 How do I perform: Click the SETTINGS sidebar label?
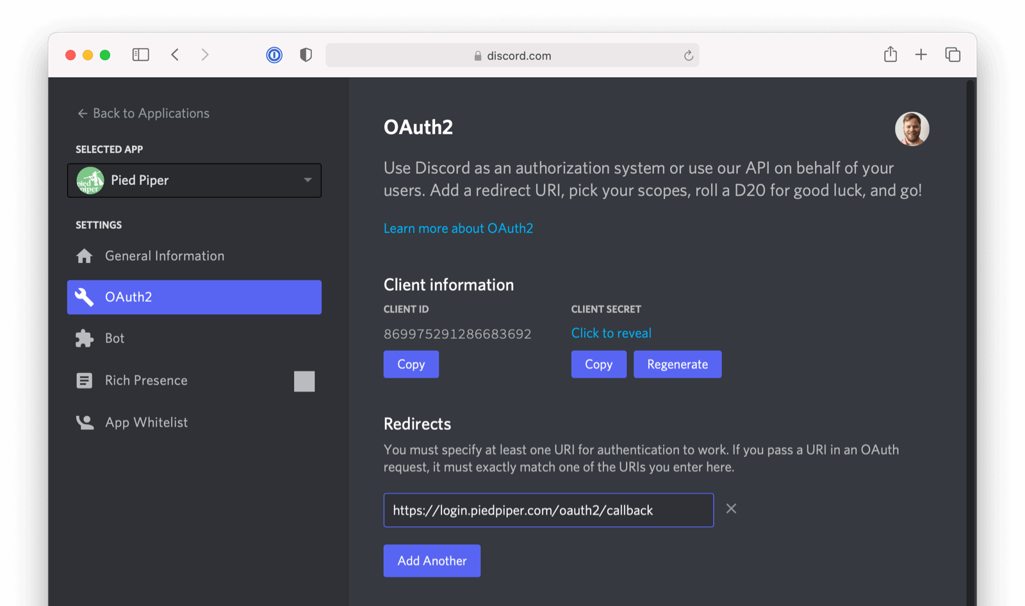point(99,225)
